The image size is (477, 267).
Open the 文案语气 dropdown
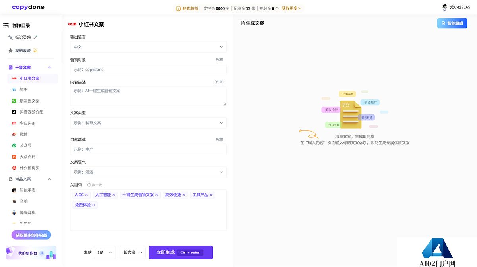148,172
